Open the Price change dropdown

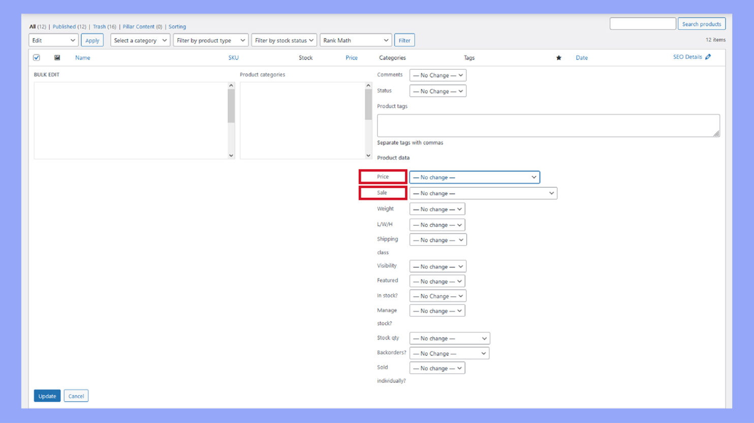(x=474, y=177)
